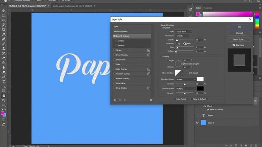Enable the Inner Shadow checkbox

point(115,55)
